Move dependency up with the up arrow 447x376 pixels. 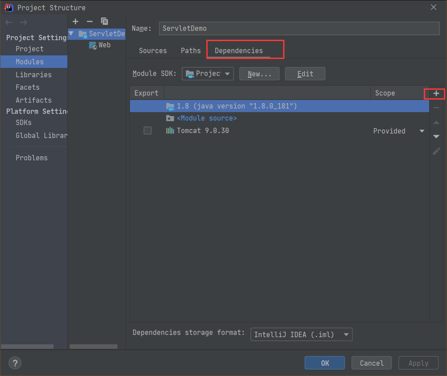pos(436,122)
